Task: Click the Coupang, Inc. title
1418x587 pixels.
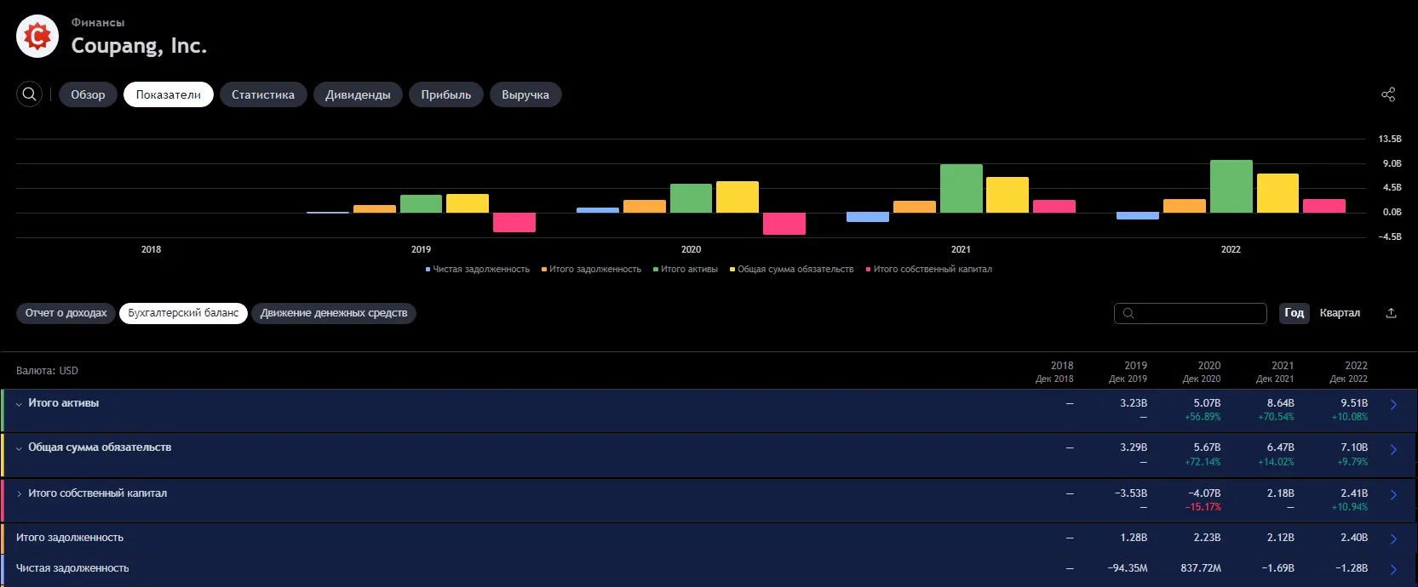Action: (139, 46)
